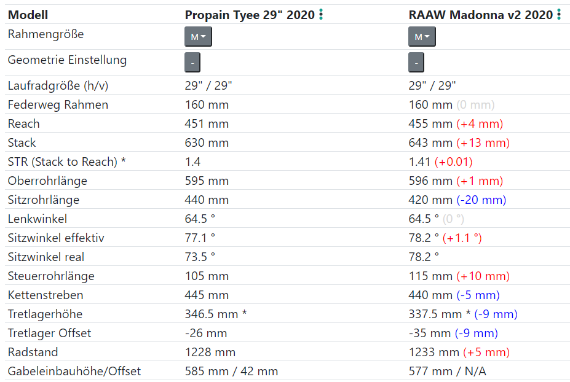Screen dimensions: 570x382
Task: Click Propain Tyee geometry setting button
Action: pyautogui.click(x=192, y=63)
